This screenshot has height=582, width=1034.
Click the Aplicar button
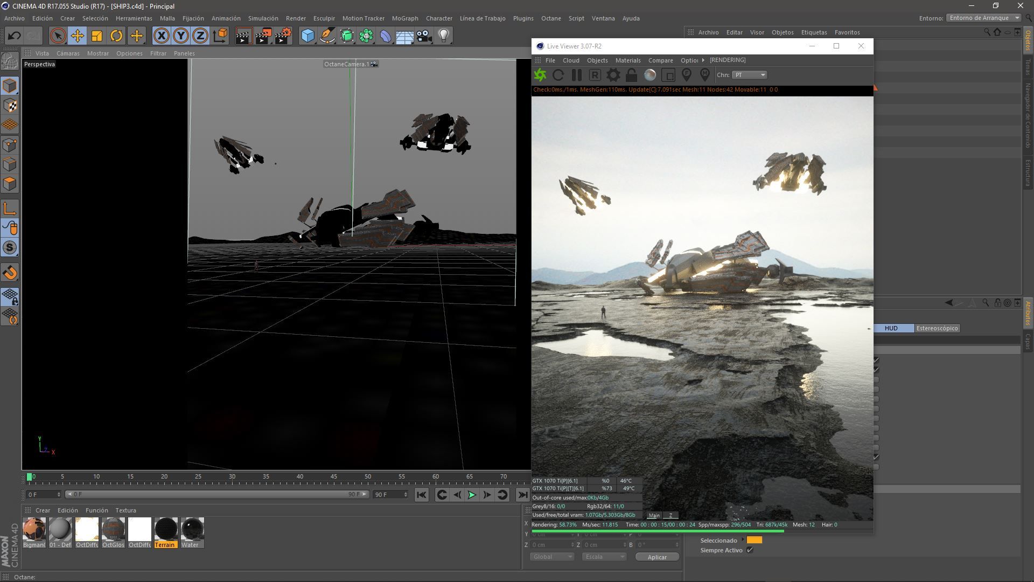click(x=656, y=557)
